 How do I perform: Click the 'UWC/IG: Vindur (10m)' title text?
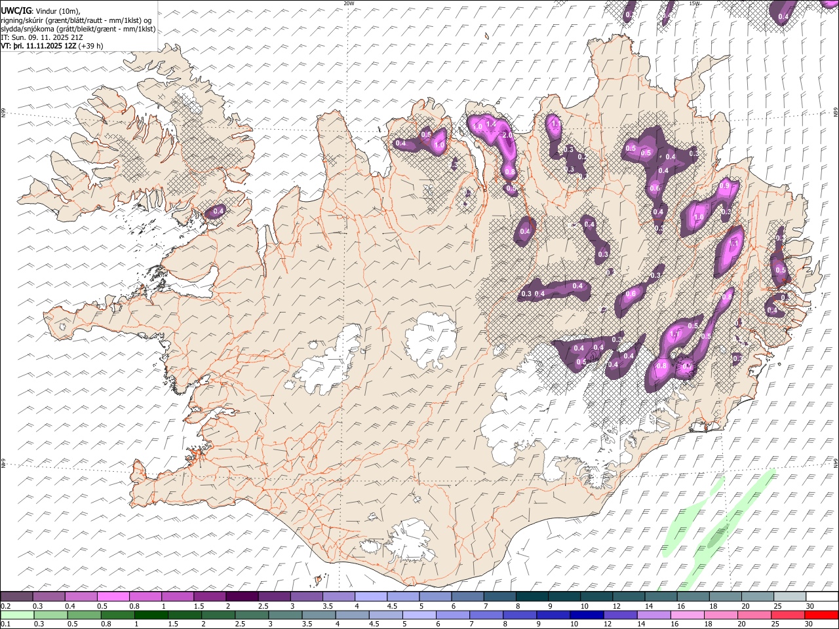click(x=40, y=11)
